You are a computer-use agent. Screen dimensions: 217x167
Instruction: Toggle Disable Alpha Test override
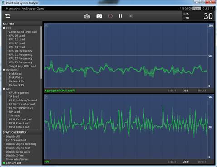coord(18,148)
